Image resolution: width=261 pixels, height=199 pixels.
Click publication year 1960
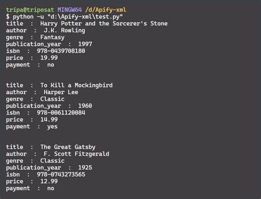pos(85,106)
